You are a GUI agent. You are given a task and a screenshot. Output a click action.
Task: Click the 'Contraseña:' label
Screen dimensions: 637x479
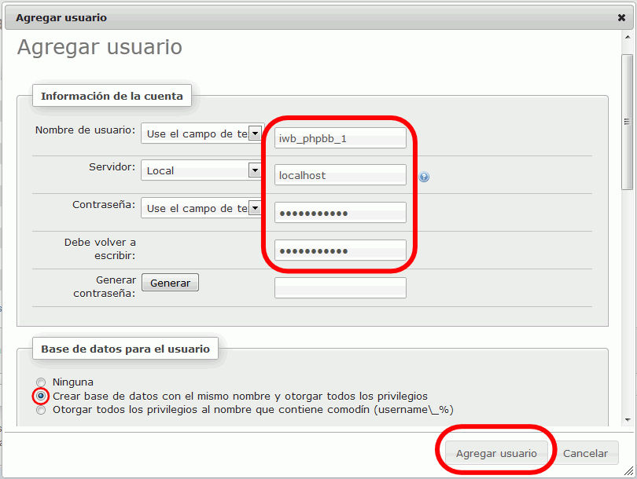[104, 205]
